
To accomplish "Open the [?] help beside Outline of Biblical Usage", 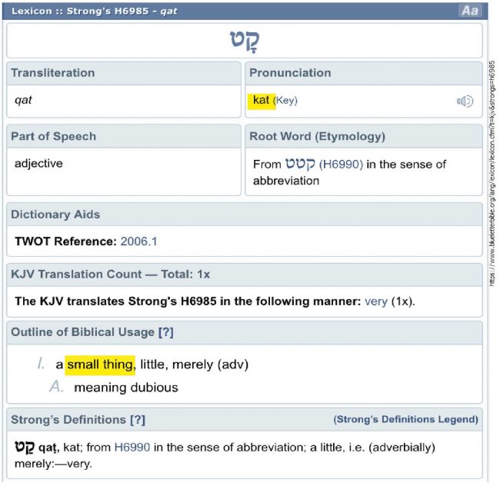I will [166, 332].
